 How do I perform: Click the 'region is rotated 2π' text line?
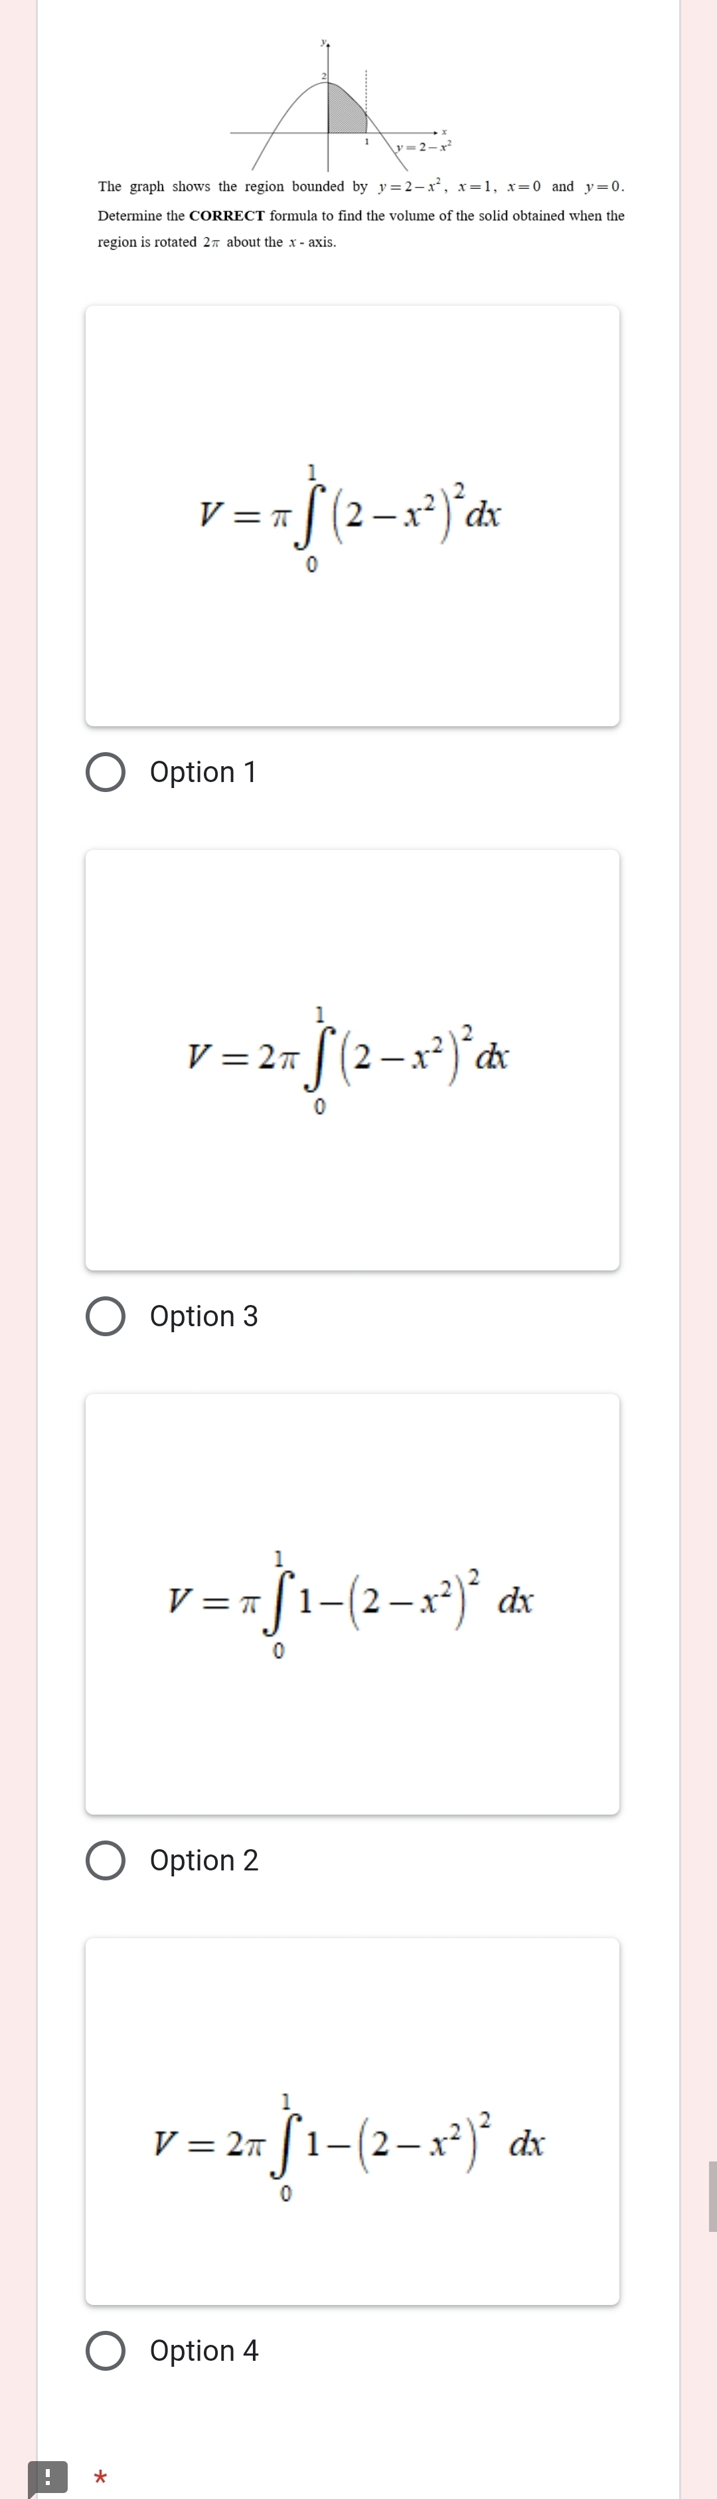217,243
